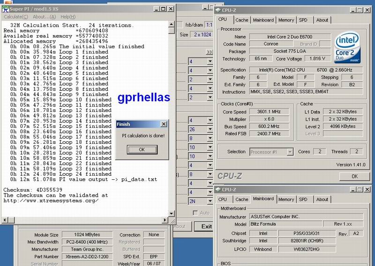Click Super PI horizontal scroll left arrow
Viewport: 375px width, 266px height.
point(5,220)
